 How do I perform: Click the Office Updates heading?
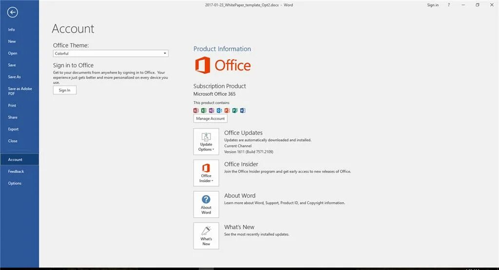point(244,133)
